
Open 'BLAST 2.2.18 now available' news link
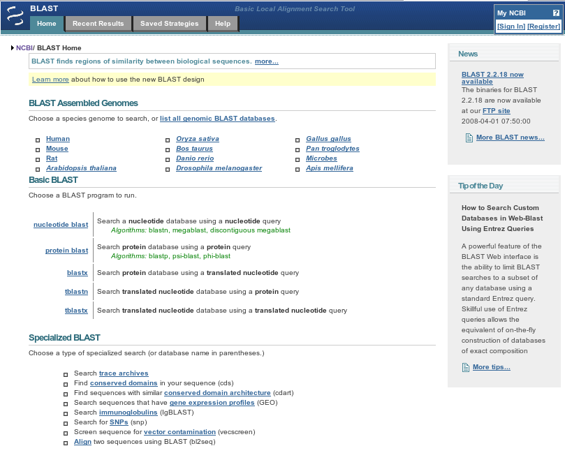click(x=492, y=77)
